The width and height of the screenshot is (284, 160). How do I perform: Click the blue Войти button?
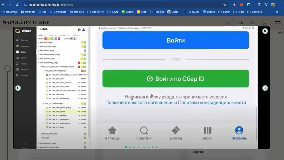176,40
